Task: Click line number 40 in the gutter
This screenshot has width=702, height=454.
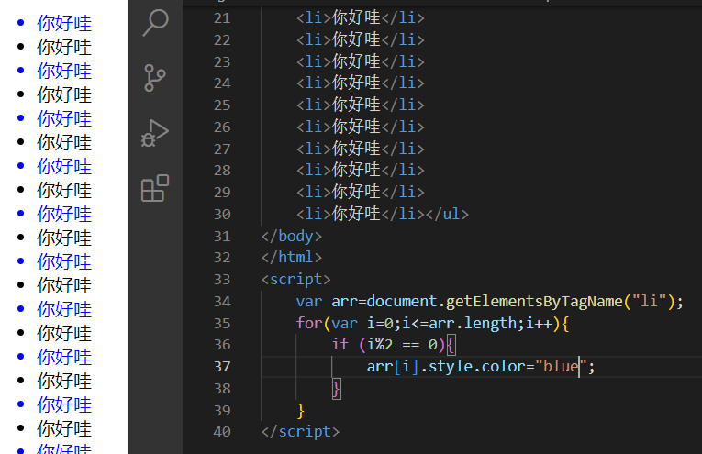Action: [x=222, y=432]
